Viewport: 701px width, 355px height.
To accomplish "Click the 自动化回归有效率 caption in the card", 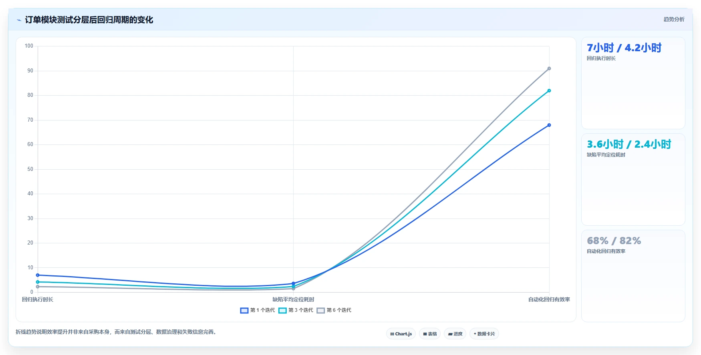I will tap(606, 251).
